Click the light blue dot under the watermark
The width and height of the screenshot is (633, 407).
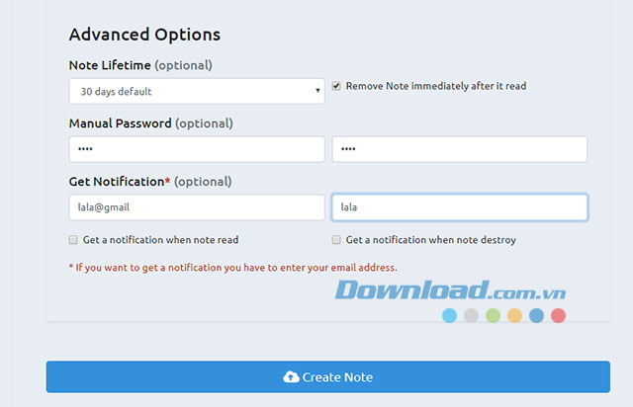coord(449,316)
